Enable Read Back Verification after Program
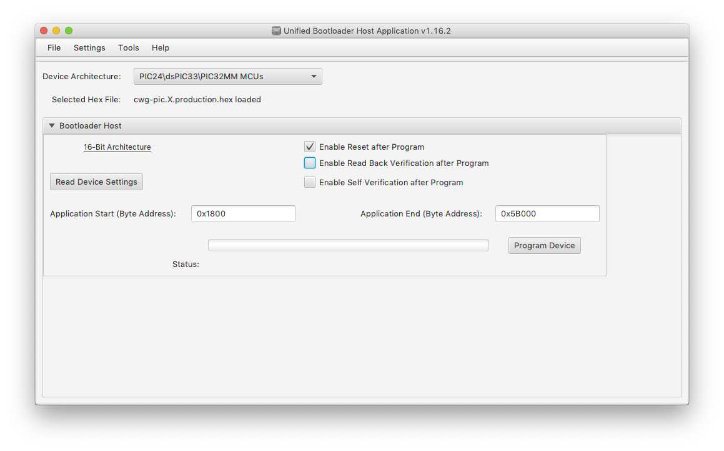 pyautogui.click(x=309, y=163)
